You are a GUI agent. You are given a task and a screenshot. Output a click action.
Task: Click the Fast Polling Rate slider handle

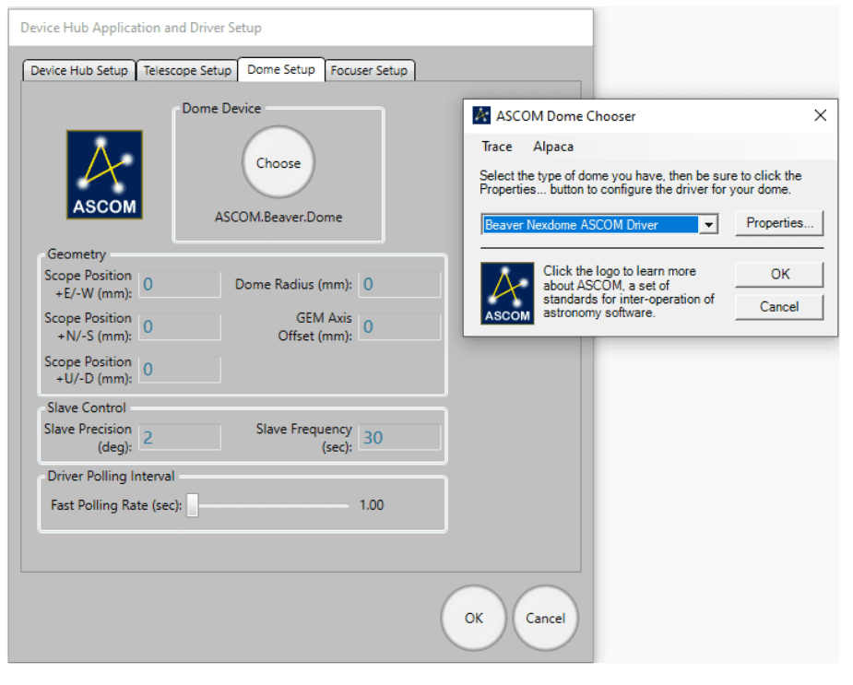[193, 505]
